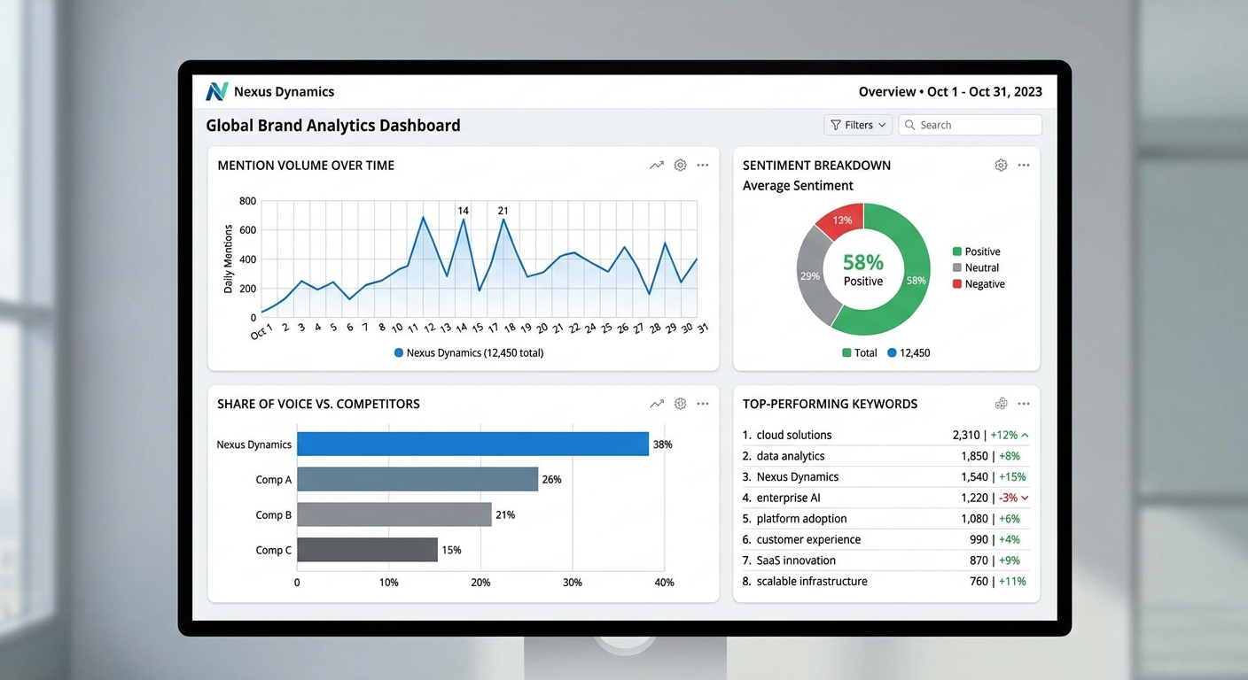1248x680 pixels.
Task: Open settings gear for Mention Volume Over Time
Action: (680, 165)
